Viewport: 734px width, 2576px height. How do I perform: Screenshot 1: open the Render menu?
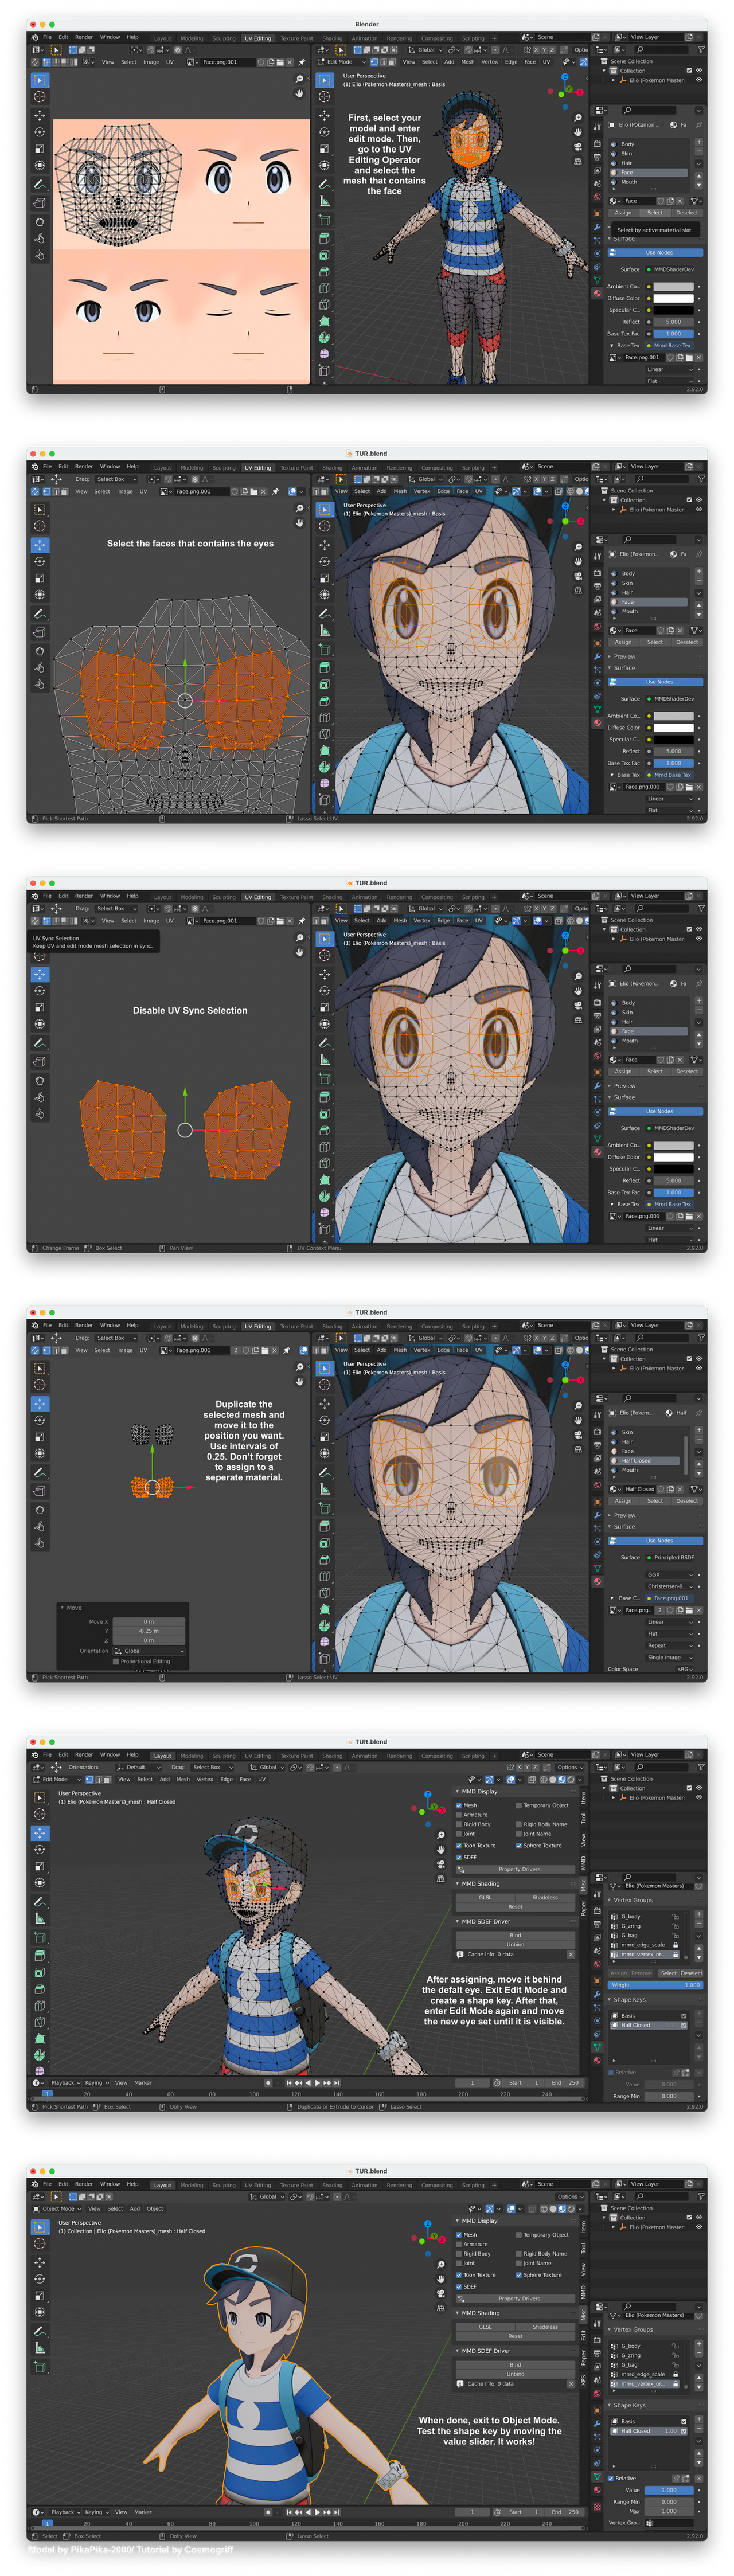pos(84,37)
